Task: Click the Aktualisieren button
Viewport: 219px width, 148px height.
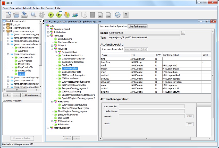Action: click(x=31, y=95)
